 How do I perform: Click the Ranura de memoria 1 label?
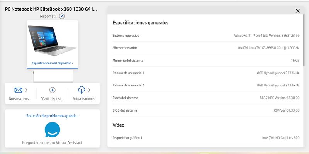[x=128, y=73]
